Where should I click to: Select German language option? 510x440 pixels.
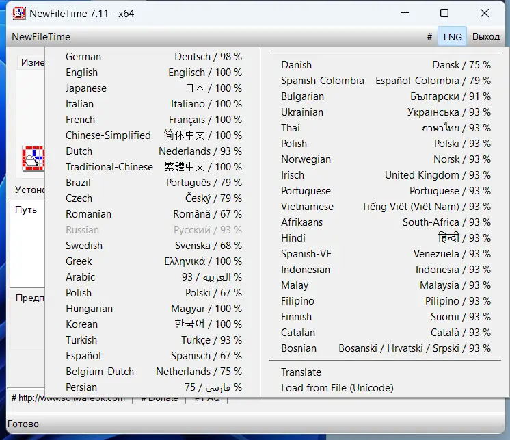click(x=153, y=57)
